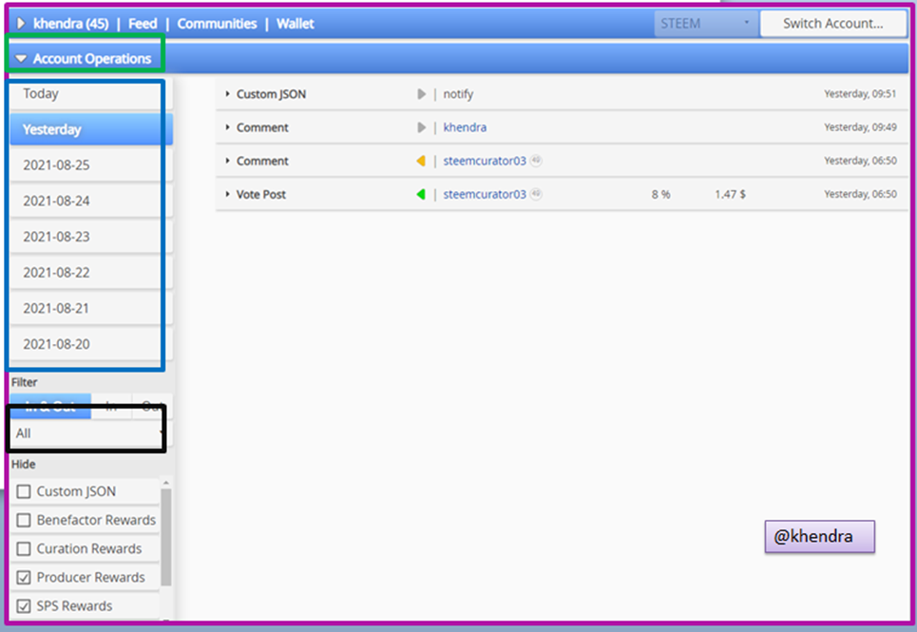
Task: Open the Feed link
Action: click(x=143, y=24)
